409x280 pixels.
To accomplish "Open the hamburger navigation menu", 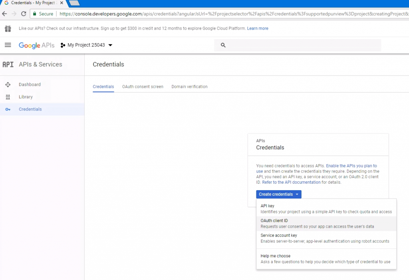I will pyautogui.click(x=8, y=45).
